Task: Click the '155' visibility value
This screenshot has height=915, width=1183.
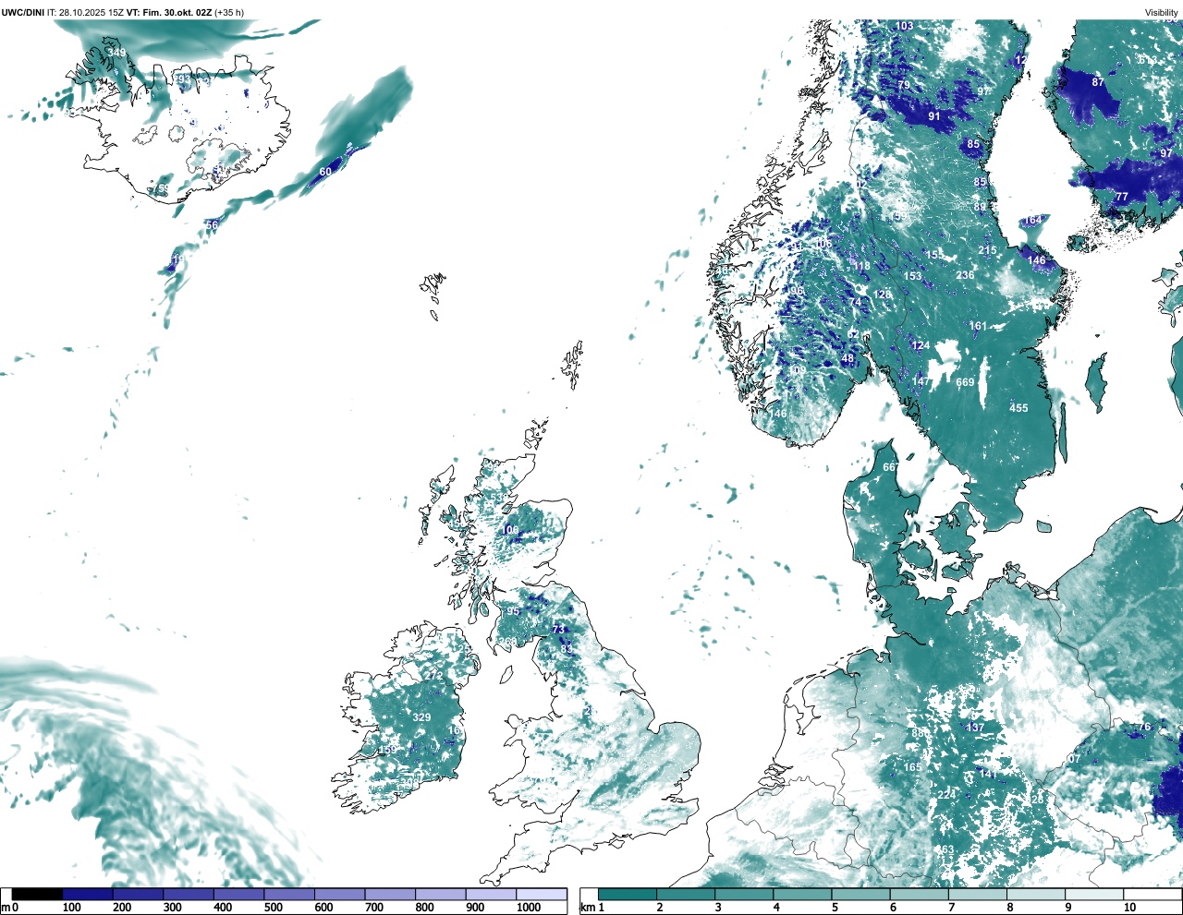Action: 935,255
